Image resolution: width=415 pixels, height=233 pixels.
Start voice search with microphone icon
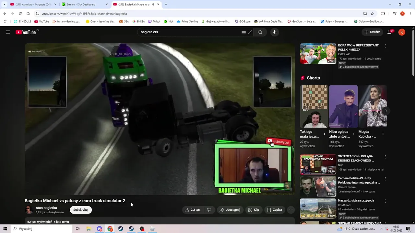tap(275, 32)
